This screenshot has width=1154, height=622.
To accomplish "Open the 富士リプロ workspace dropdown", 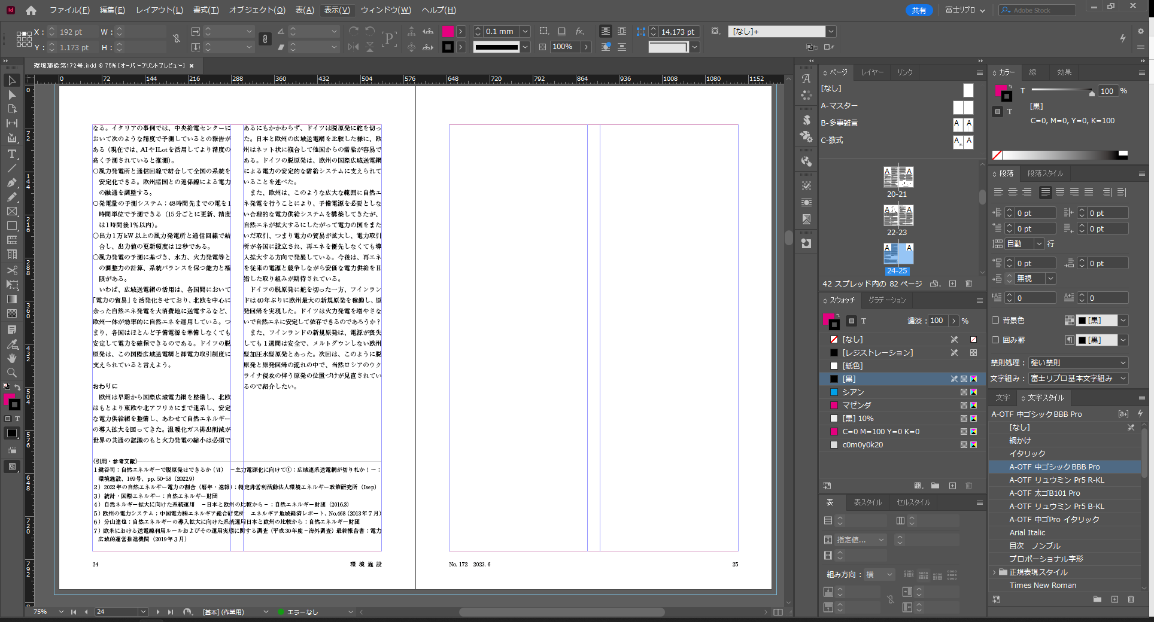I will coord(965,10).
